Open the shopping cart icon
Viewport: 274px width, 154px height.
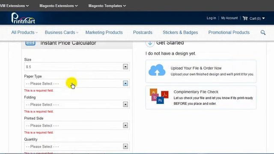245,18
